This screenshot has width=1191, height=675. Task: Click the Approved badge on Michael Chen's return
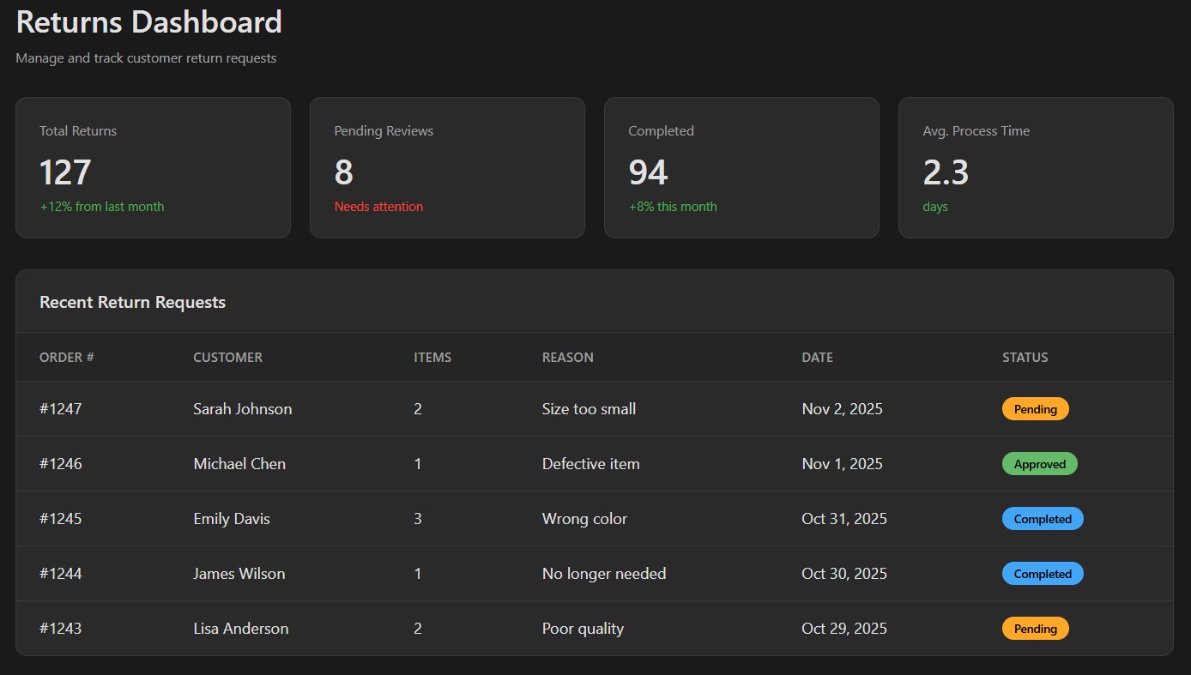coord(1039,463)
